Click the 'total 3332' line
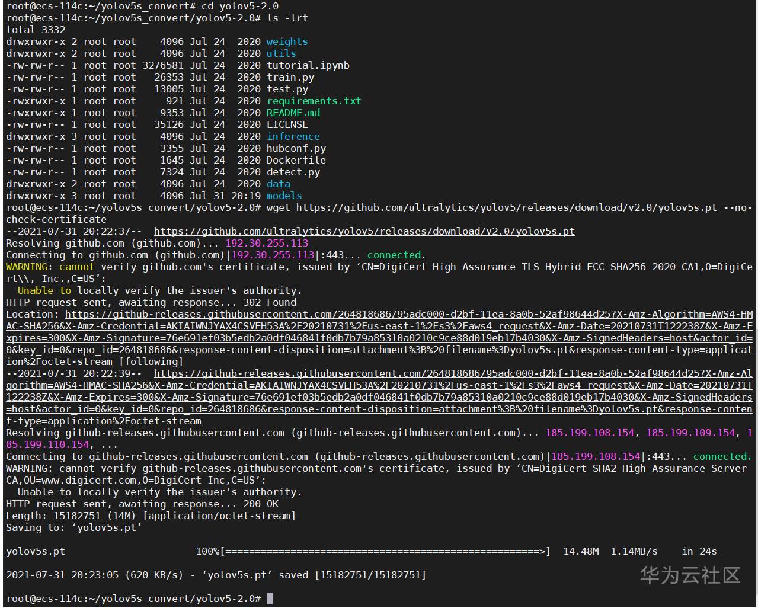Viewport: 758px width, 608px height. click(35, 30)
